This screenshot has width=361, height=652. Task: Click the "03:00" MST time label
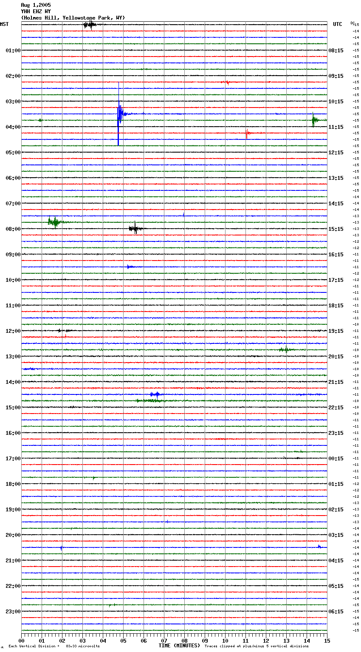point(13,102)
